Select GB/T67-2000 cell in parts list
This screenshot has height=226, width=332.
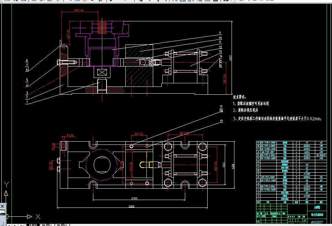[268, 177]
